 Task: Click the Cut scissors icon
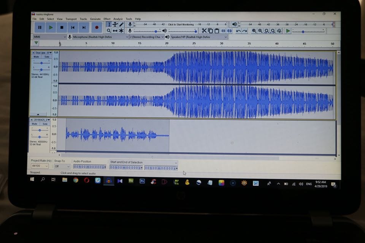click(x=204, y=31)
